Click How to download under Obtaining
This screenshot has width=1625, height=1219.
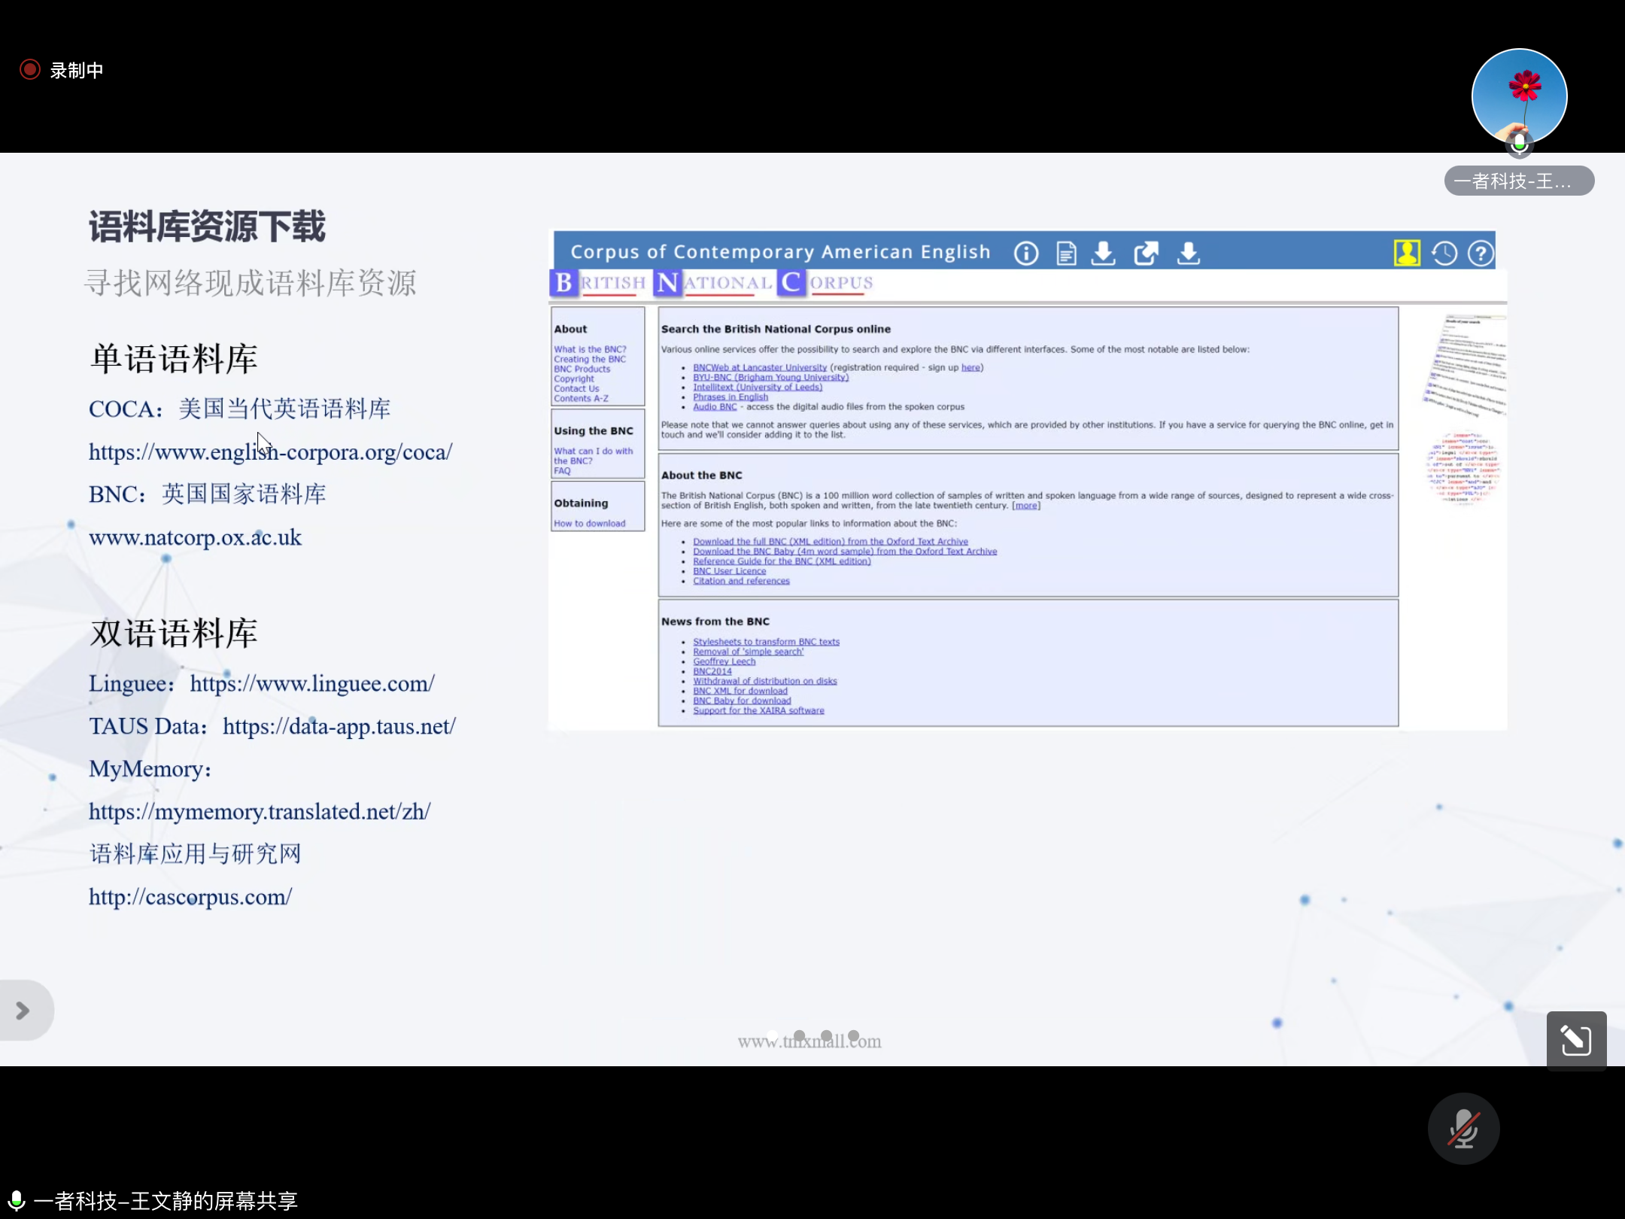coord(589,524)
